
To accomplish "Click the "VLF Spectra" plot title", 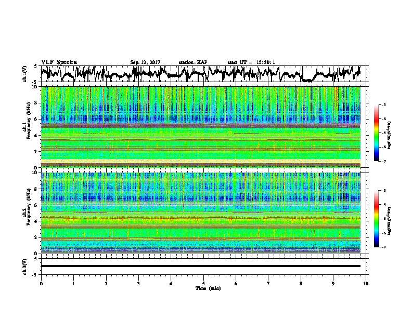I will coord(59,62).
